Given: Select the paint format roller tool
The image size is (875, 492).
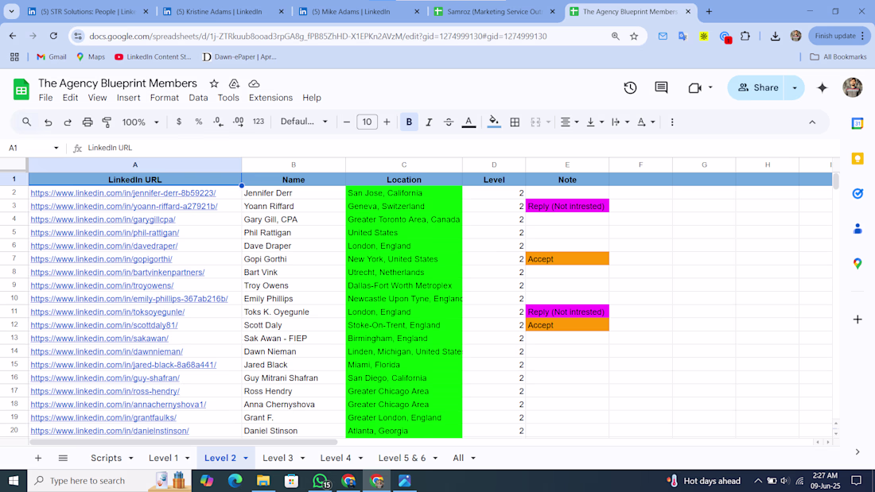Looking at the screenshot, I should (107, 122).
